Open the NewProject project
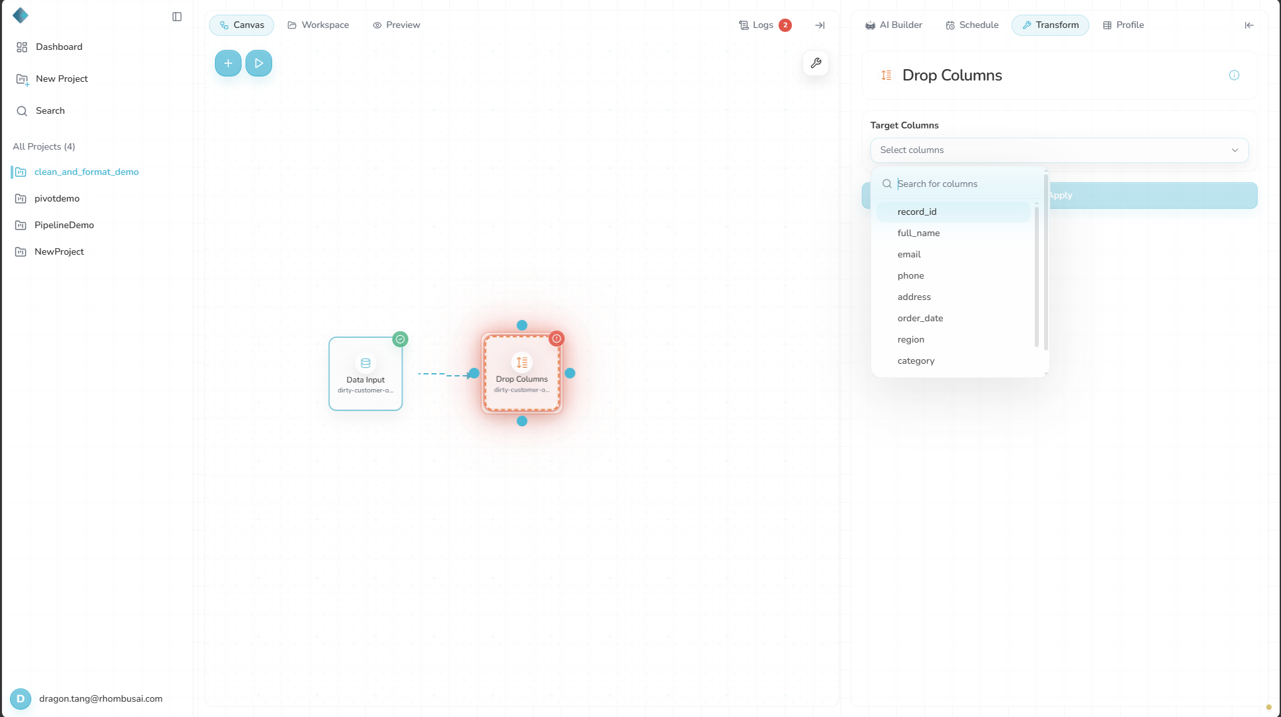 (59, 252)
